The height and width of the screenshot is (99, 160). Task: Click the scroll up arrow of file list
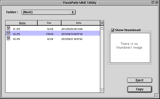(102, 27)
